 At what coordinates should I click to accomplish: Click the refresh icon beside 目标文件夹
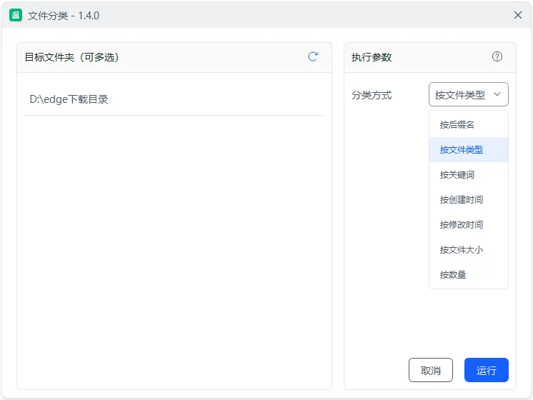(x=313, y=56)
